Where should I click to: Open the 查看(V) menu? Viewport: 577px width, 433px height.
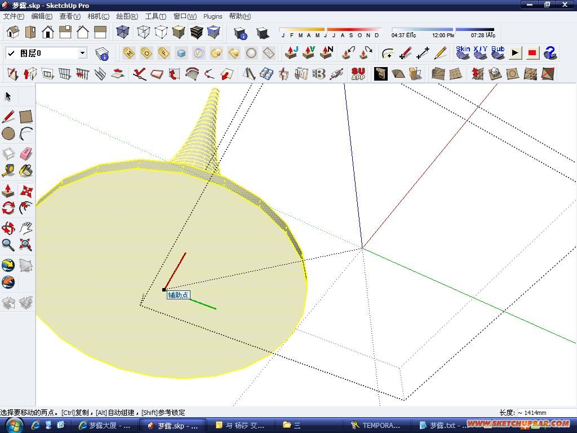coord(70,16)
